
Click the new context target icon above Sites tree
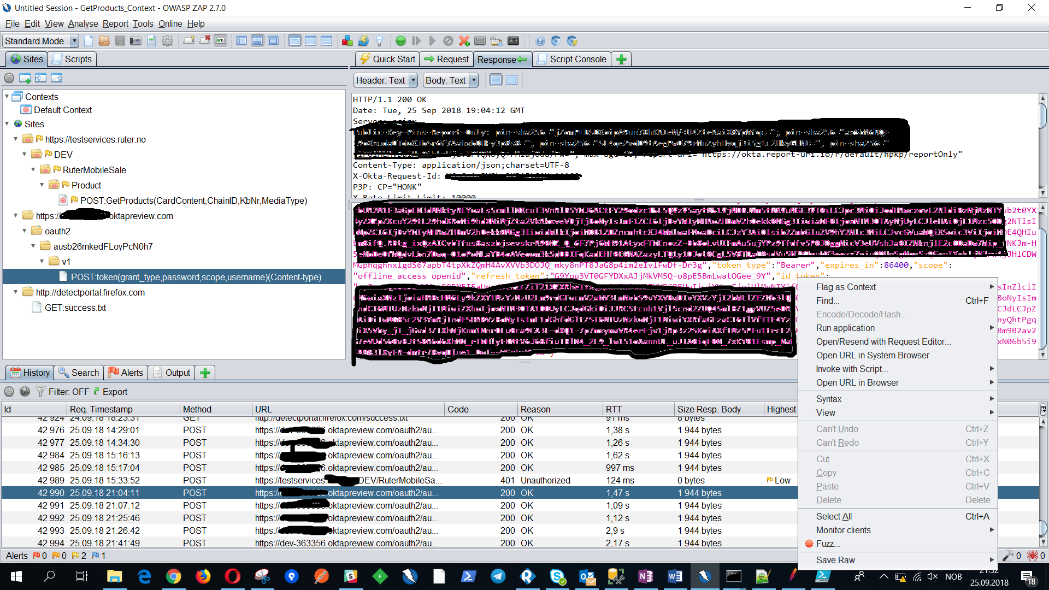click(25, 78)
